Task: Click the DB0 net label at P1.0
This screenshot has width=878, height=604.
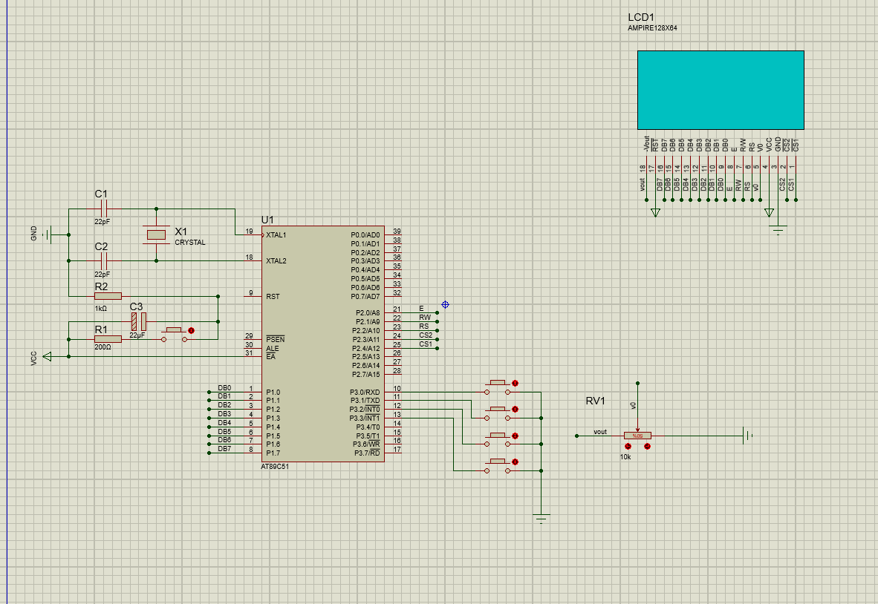Action: pyautogui.click(x=224, y=387)
